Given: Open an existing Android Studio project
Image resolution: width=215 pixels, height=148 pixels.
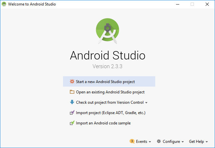Looking at the screenshot, I should 109,92.
